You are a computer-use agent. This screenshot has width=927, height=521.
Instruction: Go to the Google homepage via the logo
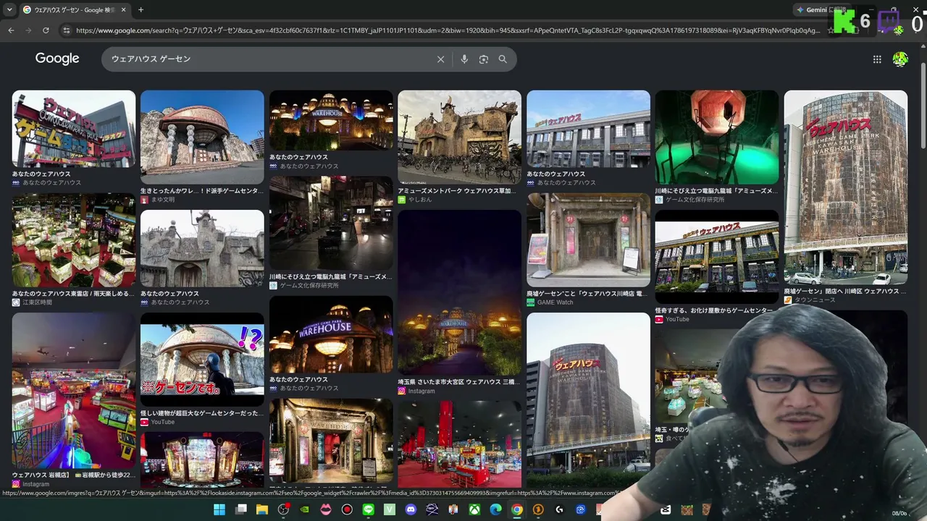(57, 59)
